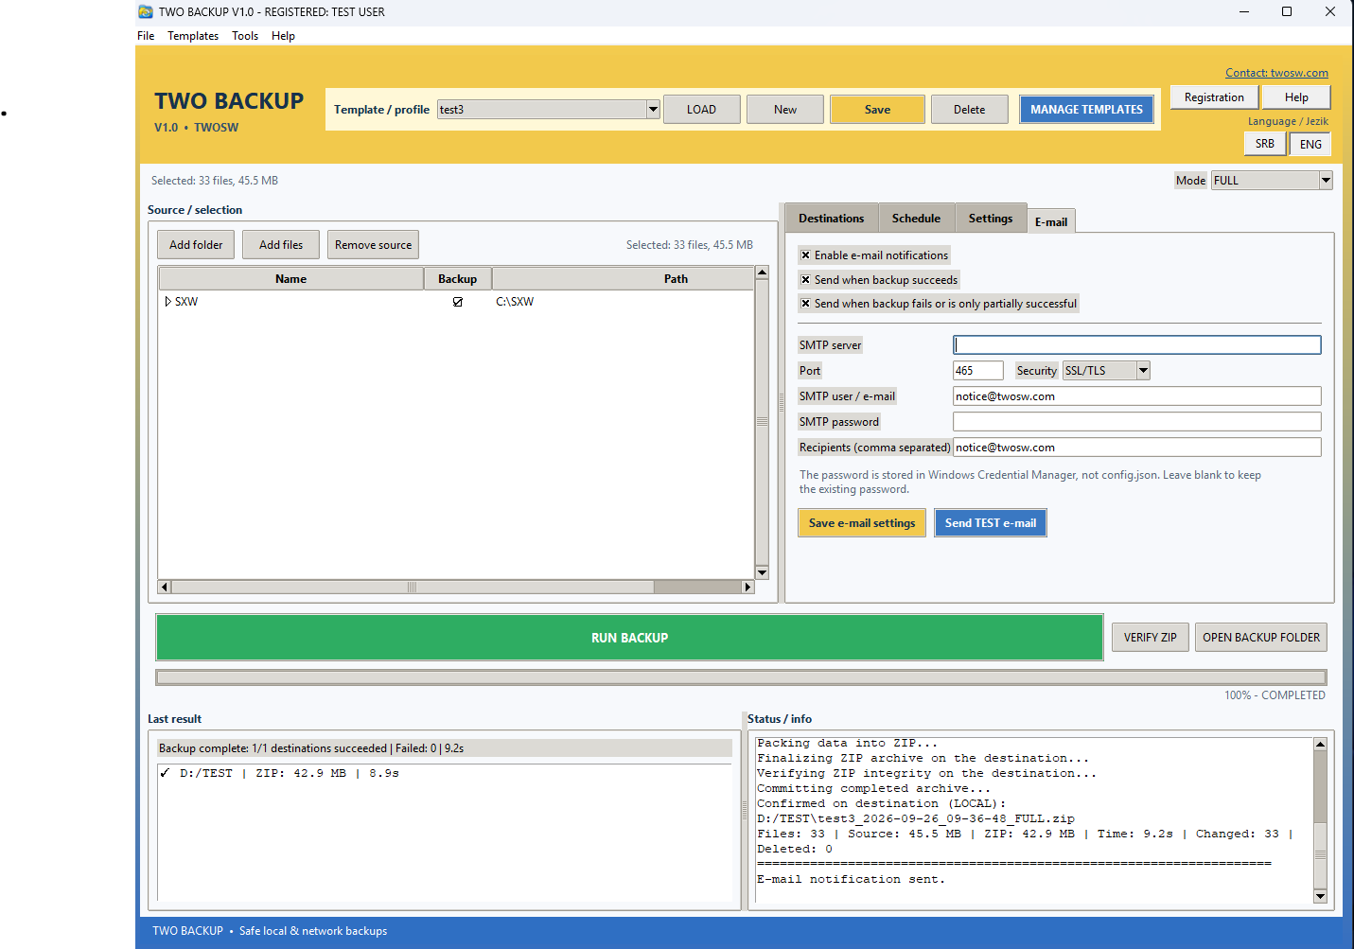Toggle Send when backup succeeds checkbox
1354x949 pixels.
[805, 280]
